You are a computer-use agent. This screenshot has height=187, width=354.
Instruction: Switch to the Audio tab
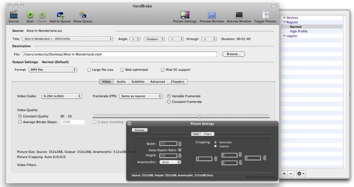tap(121, 82)
